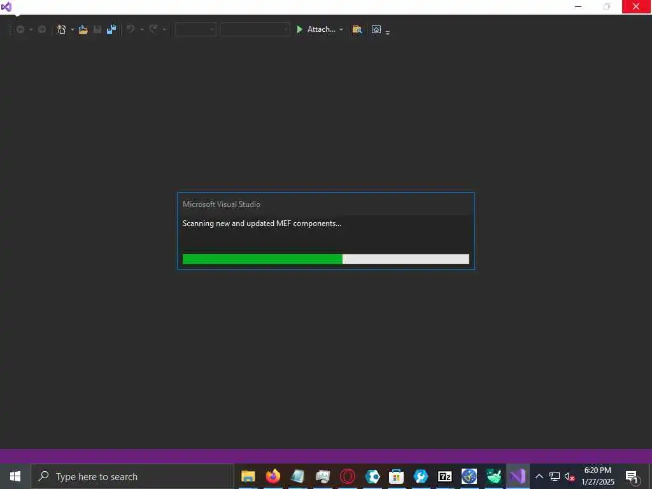
Task: Expand the Redo history dropdown arrow
Action: 164,29
